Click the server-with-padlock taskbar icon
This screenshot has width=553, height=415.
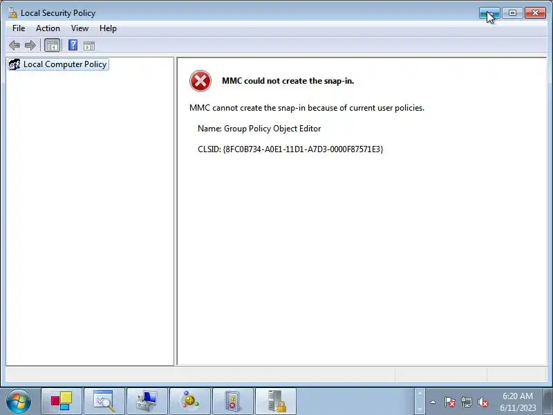point(275,402)
